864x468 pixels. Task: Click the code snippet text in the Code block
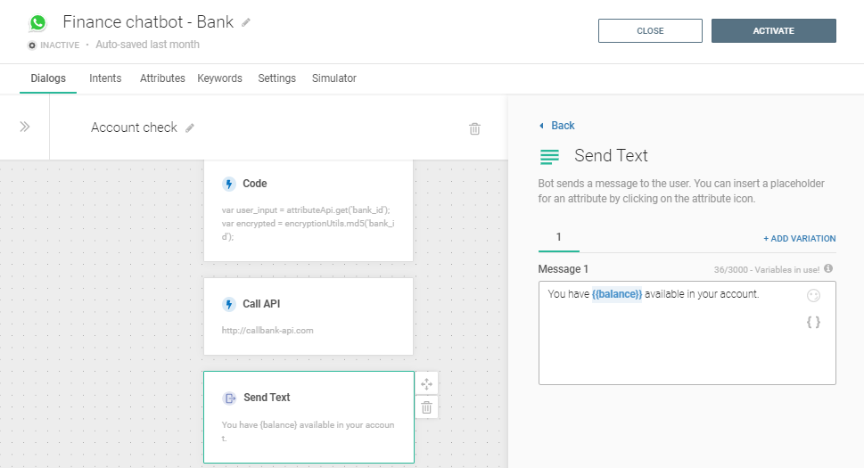coord(308,224)
